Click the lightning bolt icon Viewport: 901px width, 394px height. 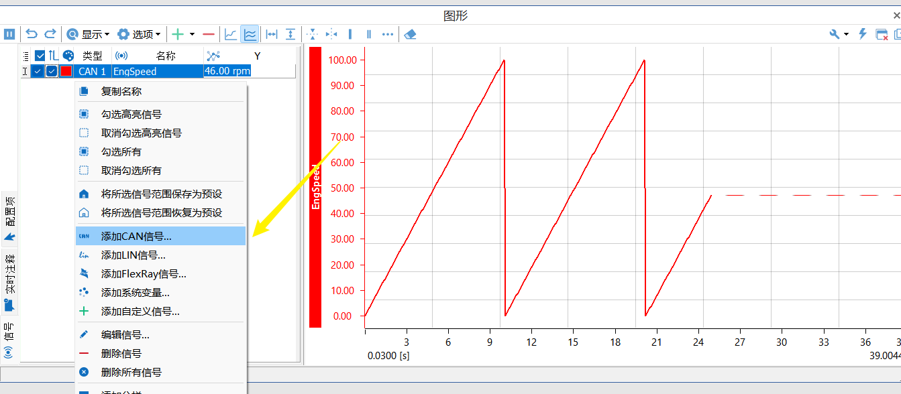tap(863, 34)
